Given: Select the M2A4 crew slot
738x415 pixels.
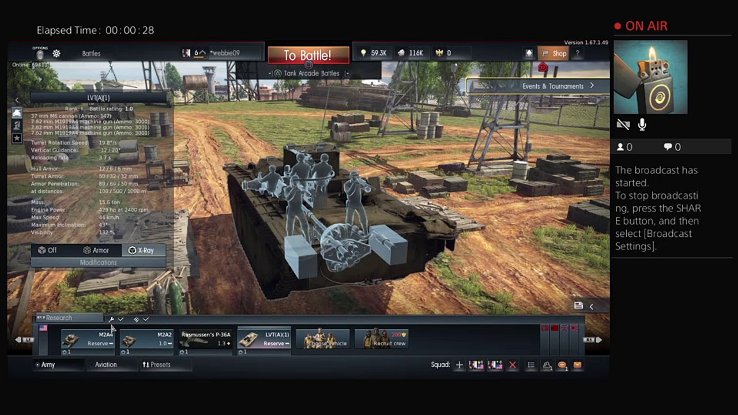Looking at the screenshot, I should click(88, 340).
